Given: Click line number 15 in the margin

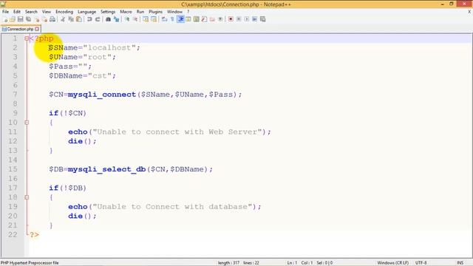Looking at the screenshot, I should (x=13, y=169).
